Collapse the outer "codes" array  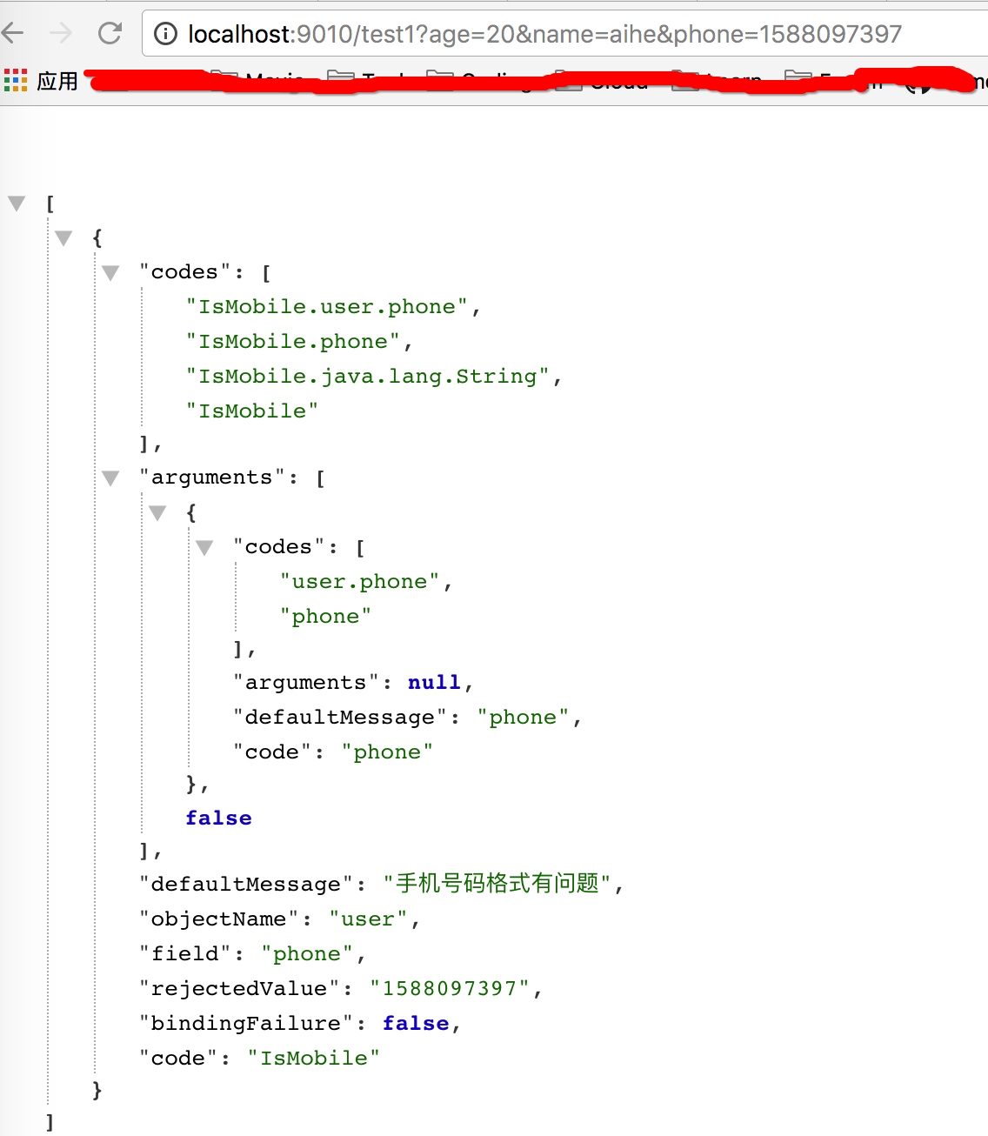coord(110,273)
